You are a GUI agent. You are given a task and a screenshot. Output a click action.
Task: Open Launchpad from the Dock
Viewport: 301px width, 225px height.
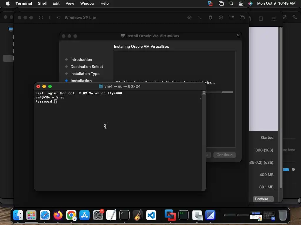[x=31, y=215]
